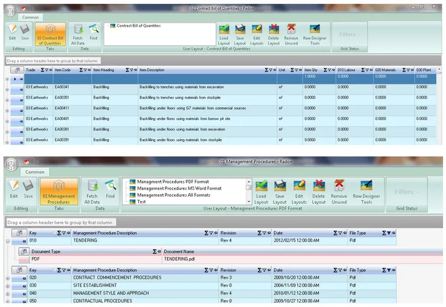Select Management Procedures MS Word Format layout
This screenshot has height=307, width=446.
pos(179,188)
